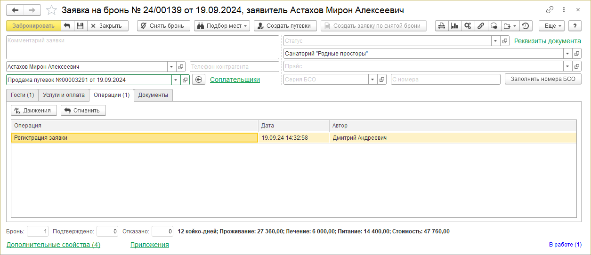The height and width of the screenshot is (255, 591).
Task: Open the Статус field's item via its open icon
Action: point(505,41)
